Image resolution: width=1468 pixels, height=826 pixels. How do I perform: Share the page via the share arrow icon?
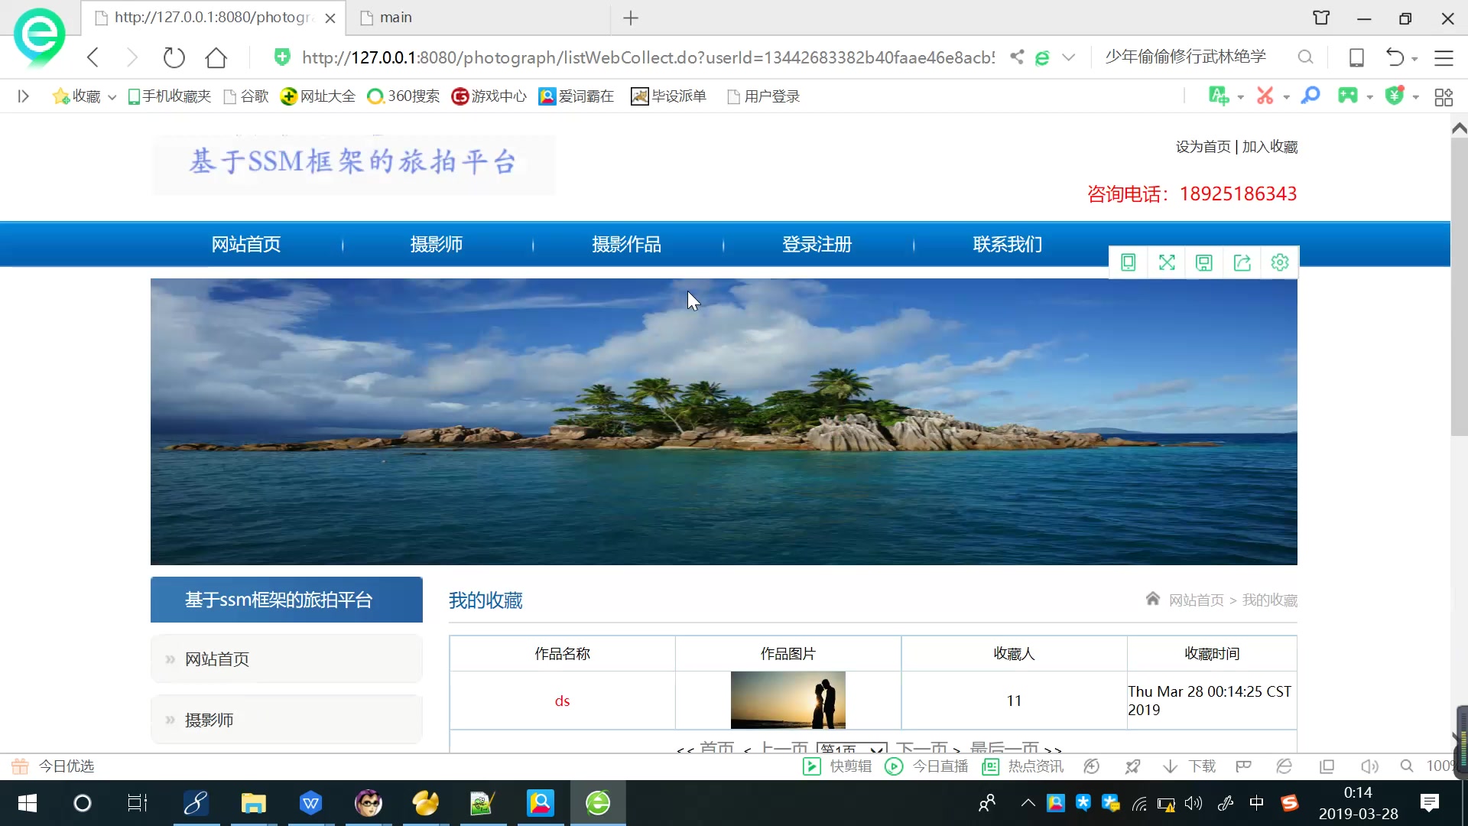pyautogui.click(x=1242, y=262)
